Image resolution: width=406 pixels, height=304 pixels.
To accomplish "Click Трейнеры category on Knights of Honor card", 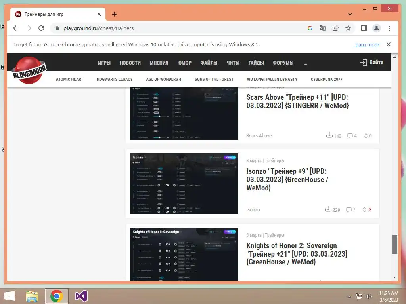I will point(274,235).
